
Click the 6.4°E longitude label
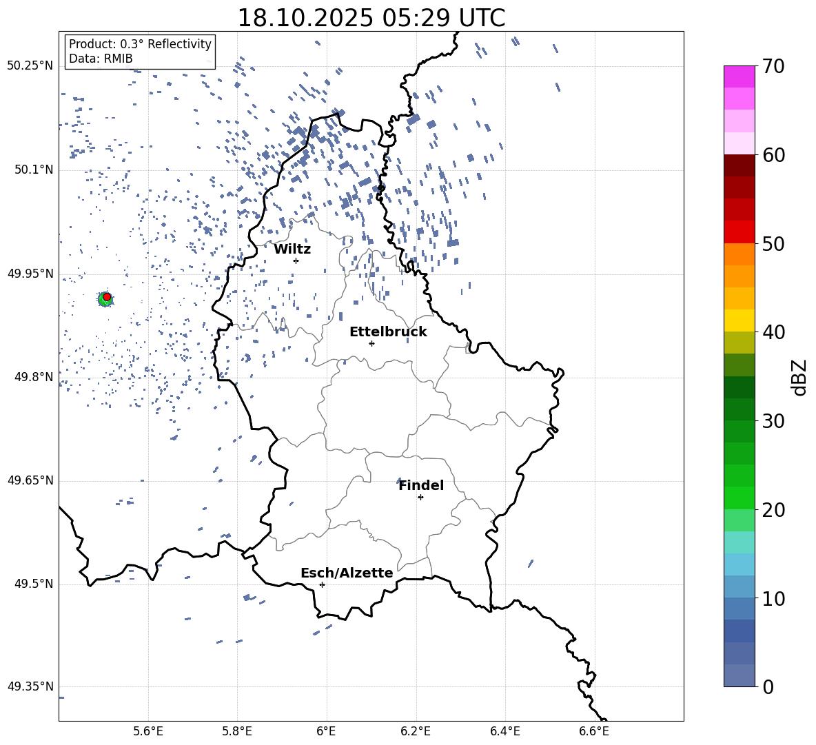[x=504, y=731]
